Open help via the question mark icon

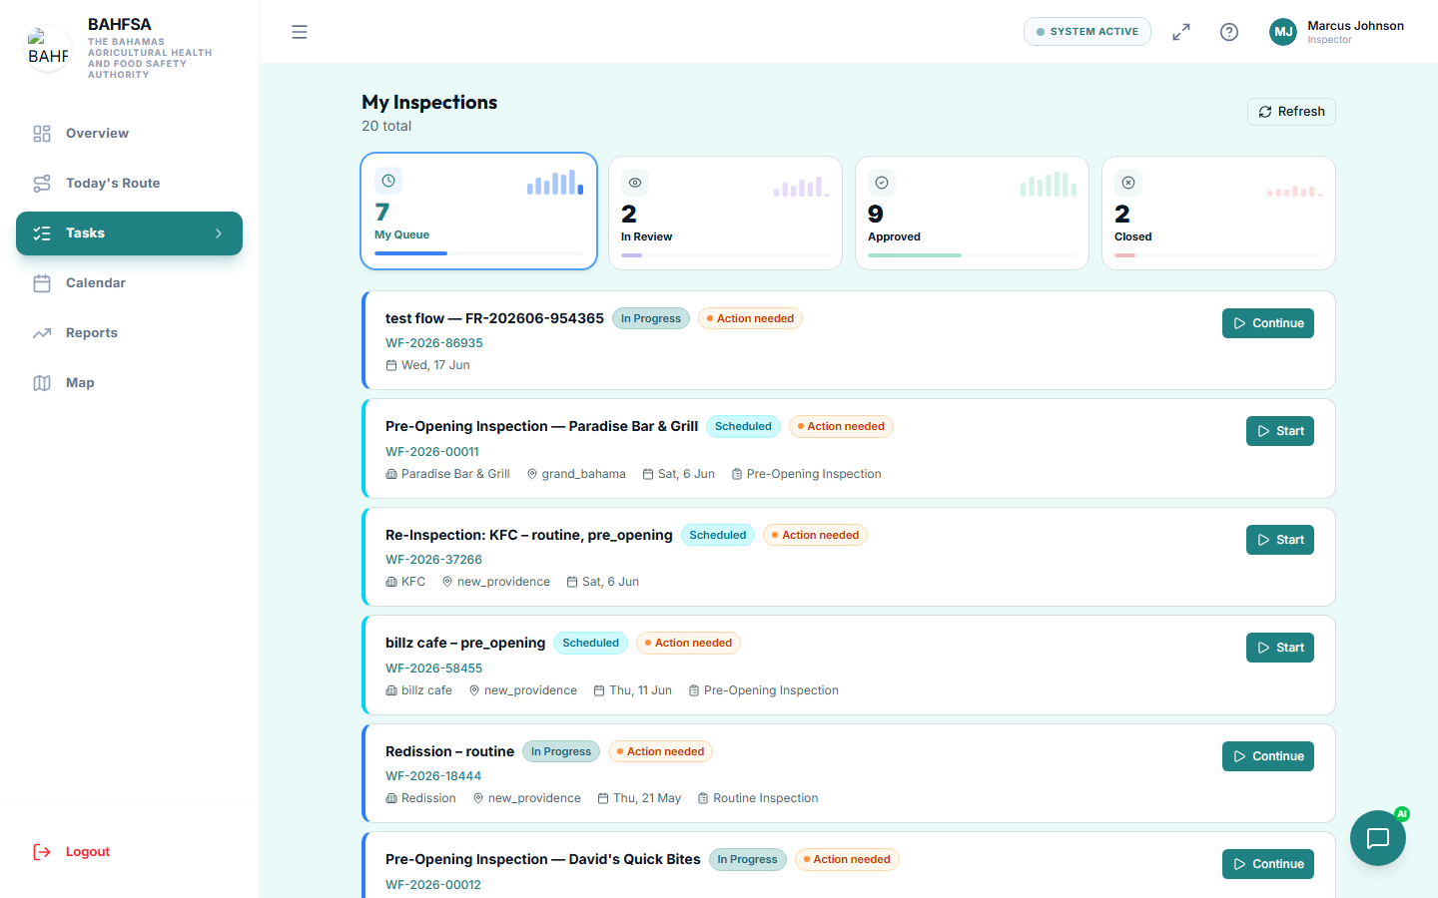click(1229, 32)
